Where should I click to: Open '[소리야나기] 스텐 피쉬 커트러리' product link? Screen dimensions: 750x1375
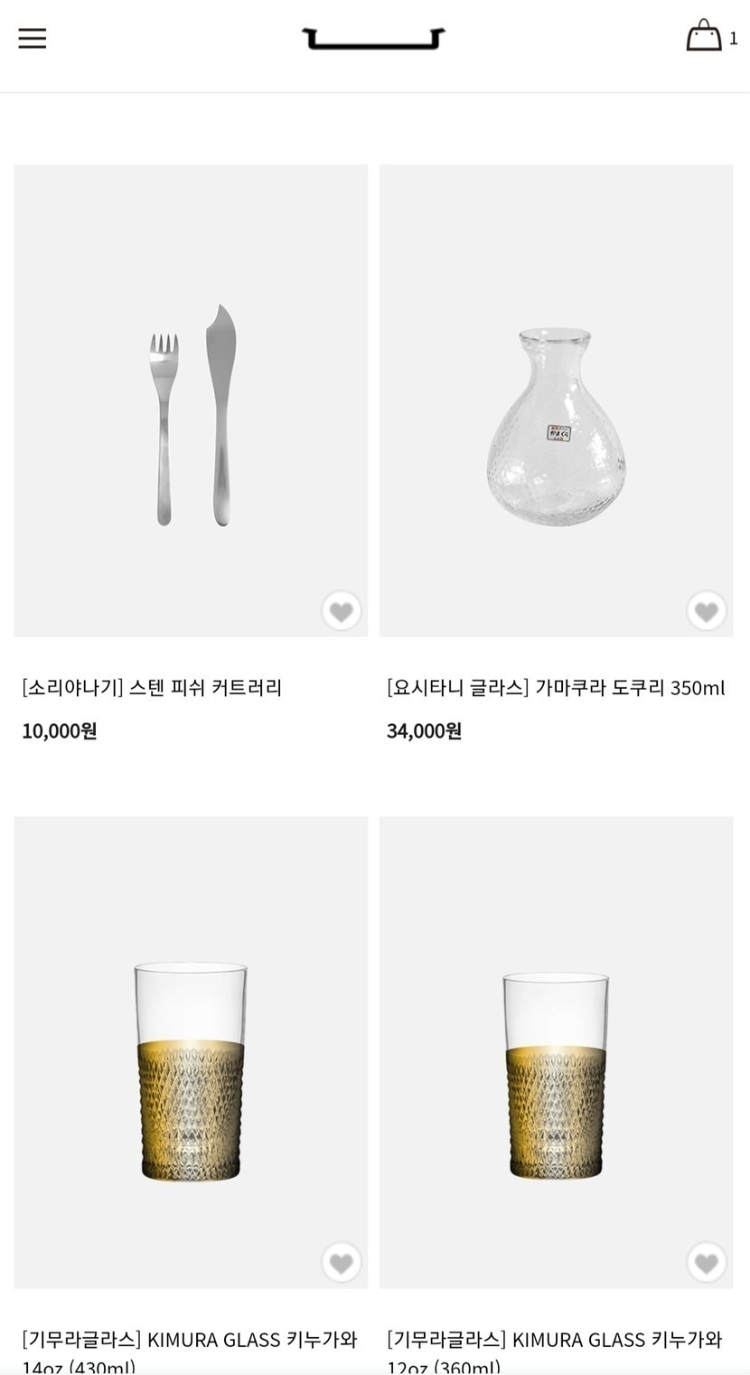point(152,688)
